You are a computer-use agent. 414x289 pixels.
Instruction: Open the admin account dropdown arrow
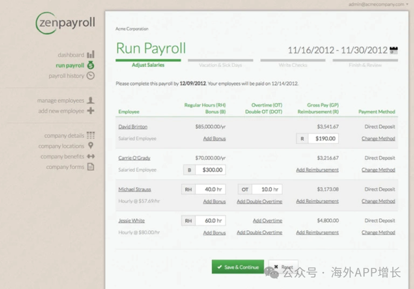407,4
